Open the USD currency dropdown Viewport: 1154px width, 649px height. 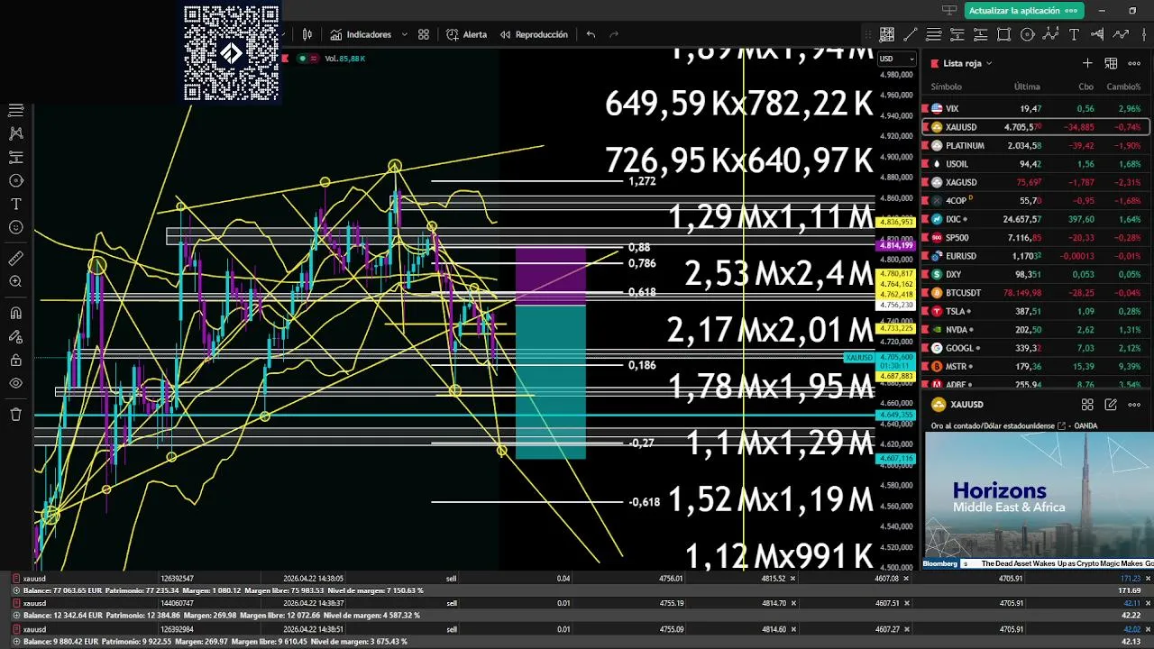[x=896, y=59]
